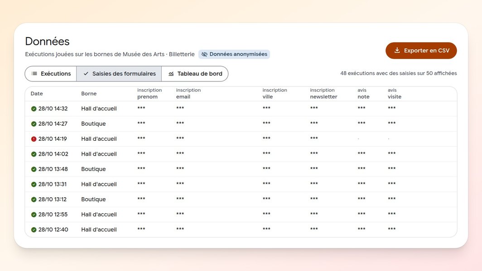Click masked ville cell in 13:31 row

click(x=266, y=184)
